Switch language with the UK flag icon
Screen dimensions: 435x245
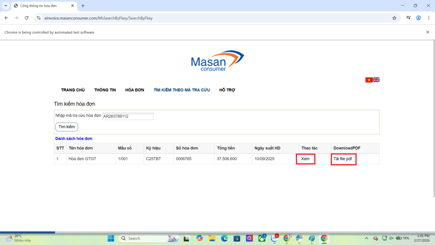[x=376, y=80]
